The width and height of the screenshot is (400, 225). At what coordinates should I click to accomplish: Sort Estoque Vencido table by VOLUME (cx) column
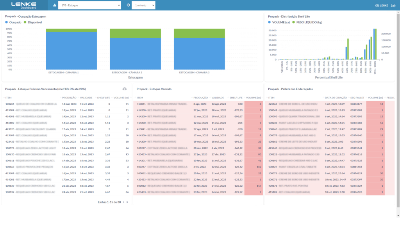point(254,98)
